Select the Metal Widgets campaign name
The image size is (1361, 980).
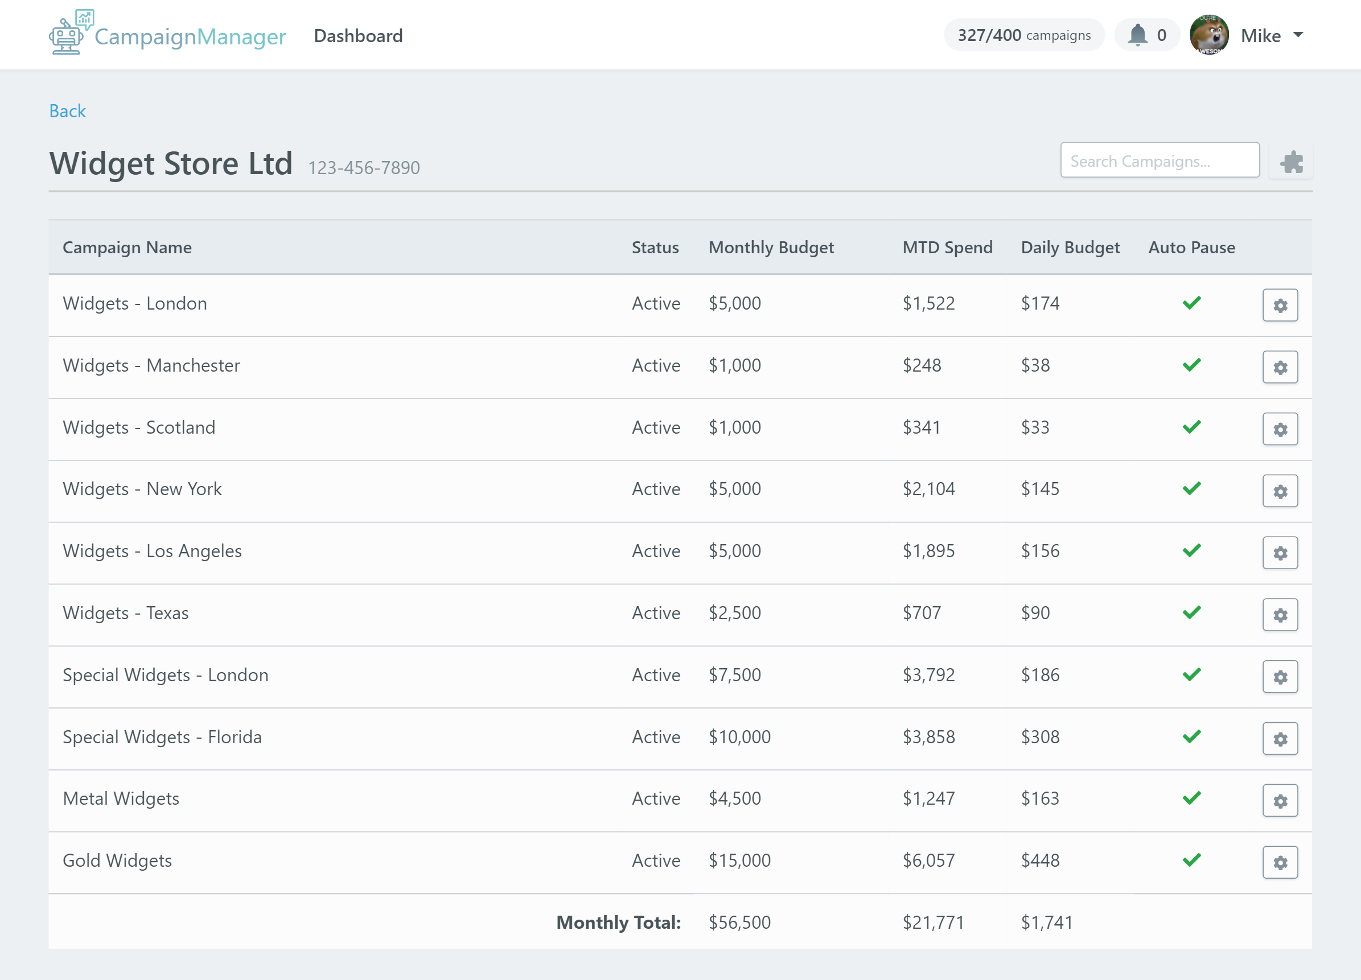[x=121, y=799]
